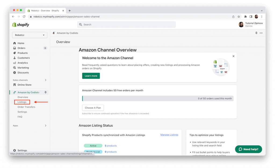Image resolution: width=275 pixels, height=168 pixels.
Task: Open the Robotzz store switcher dropdown
Action: pyautogui.click(x=30, y=35)
